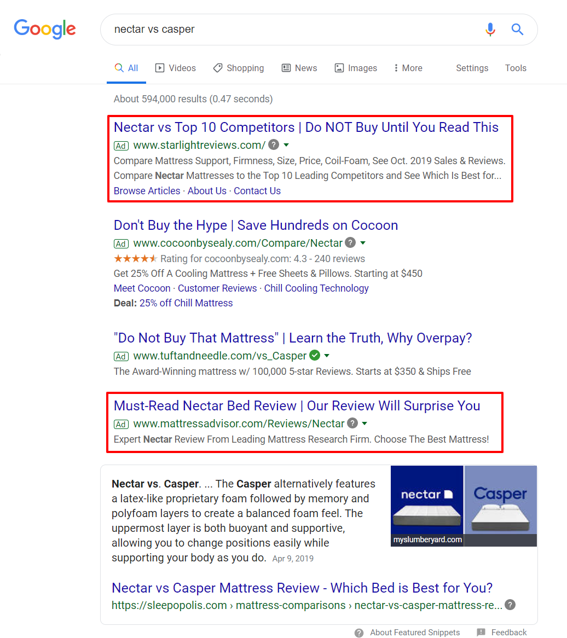Click the www.starlightreviews.com/ green URL
This screenshot has width=567, height=638.
pyautogui.click(x=199, y=145)
